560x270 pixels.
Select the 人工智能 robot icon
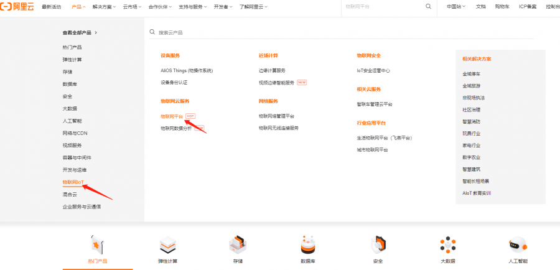pyautogui.click(x=518, y=245)
